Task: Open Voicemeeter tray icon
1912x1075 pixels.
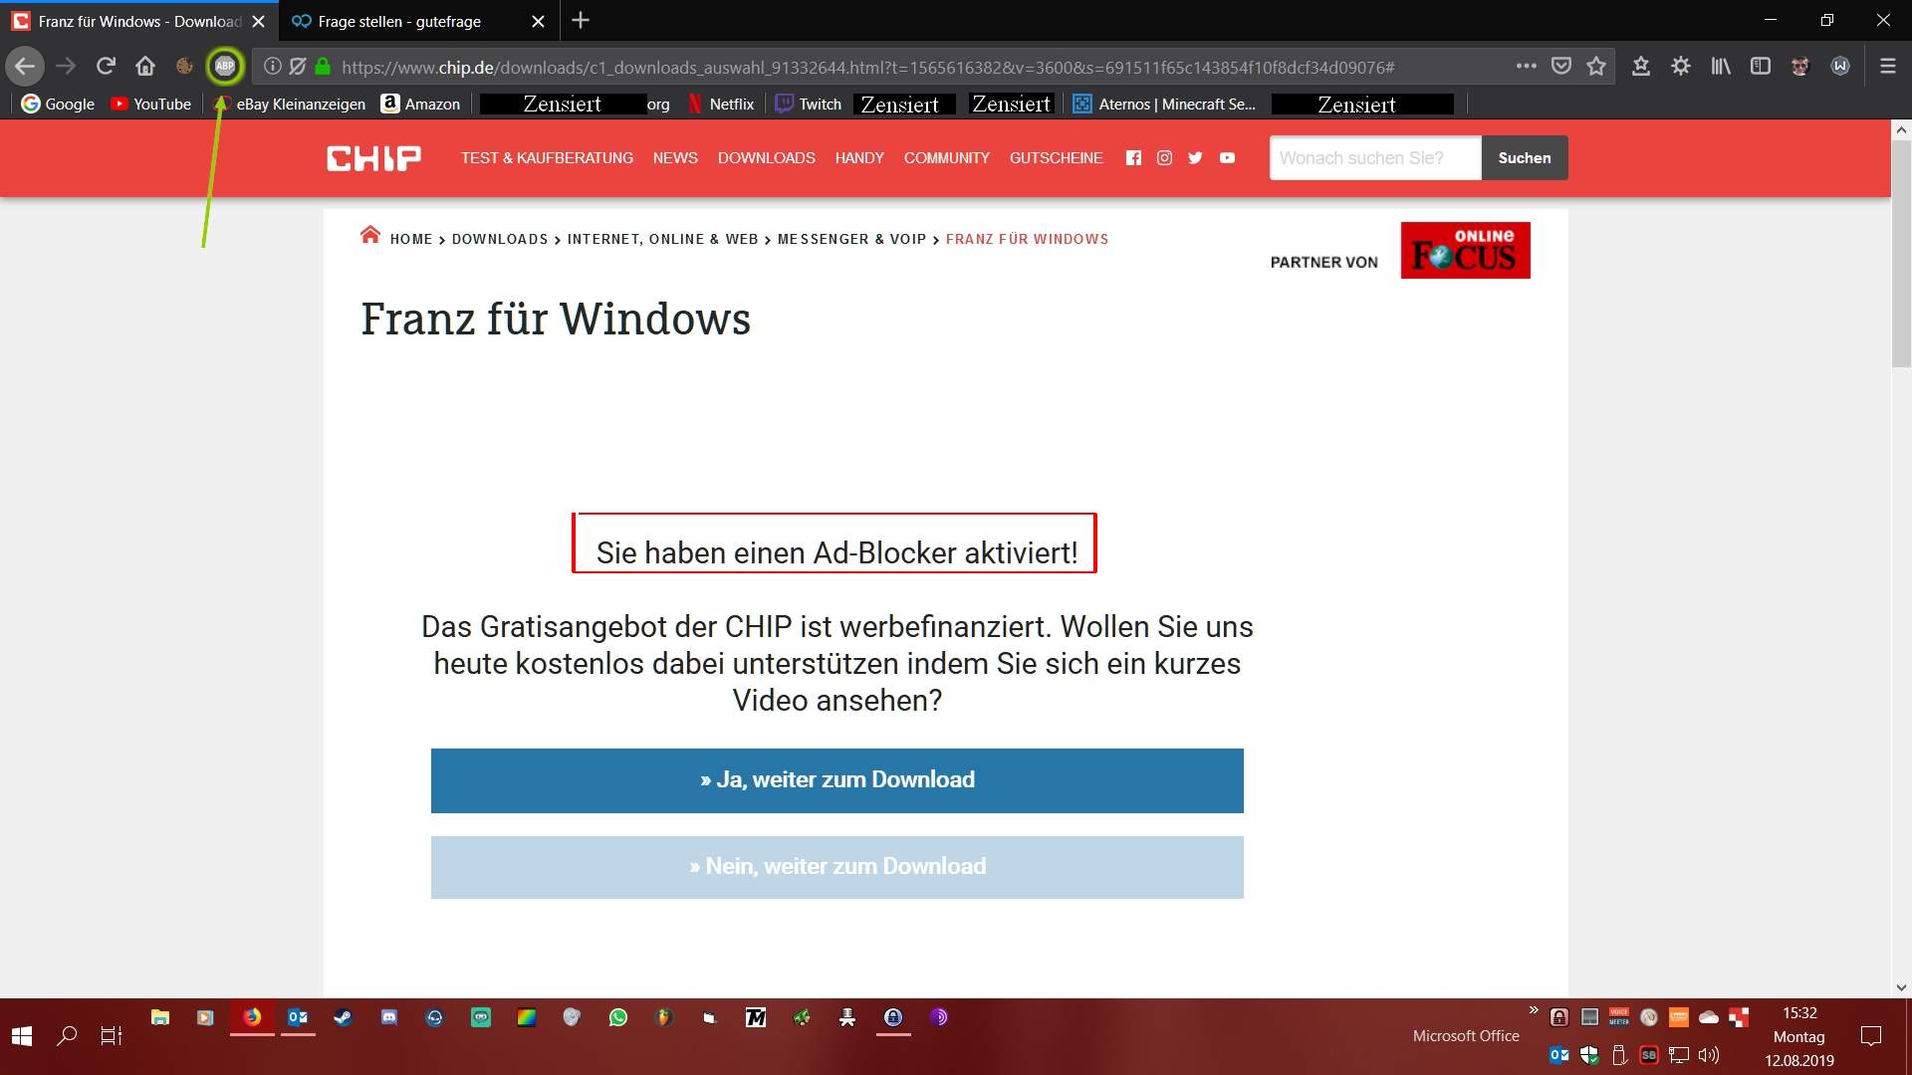Action: [1619, 1017]
